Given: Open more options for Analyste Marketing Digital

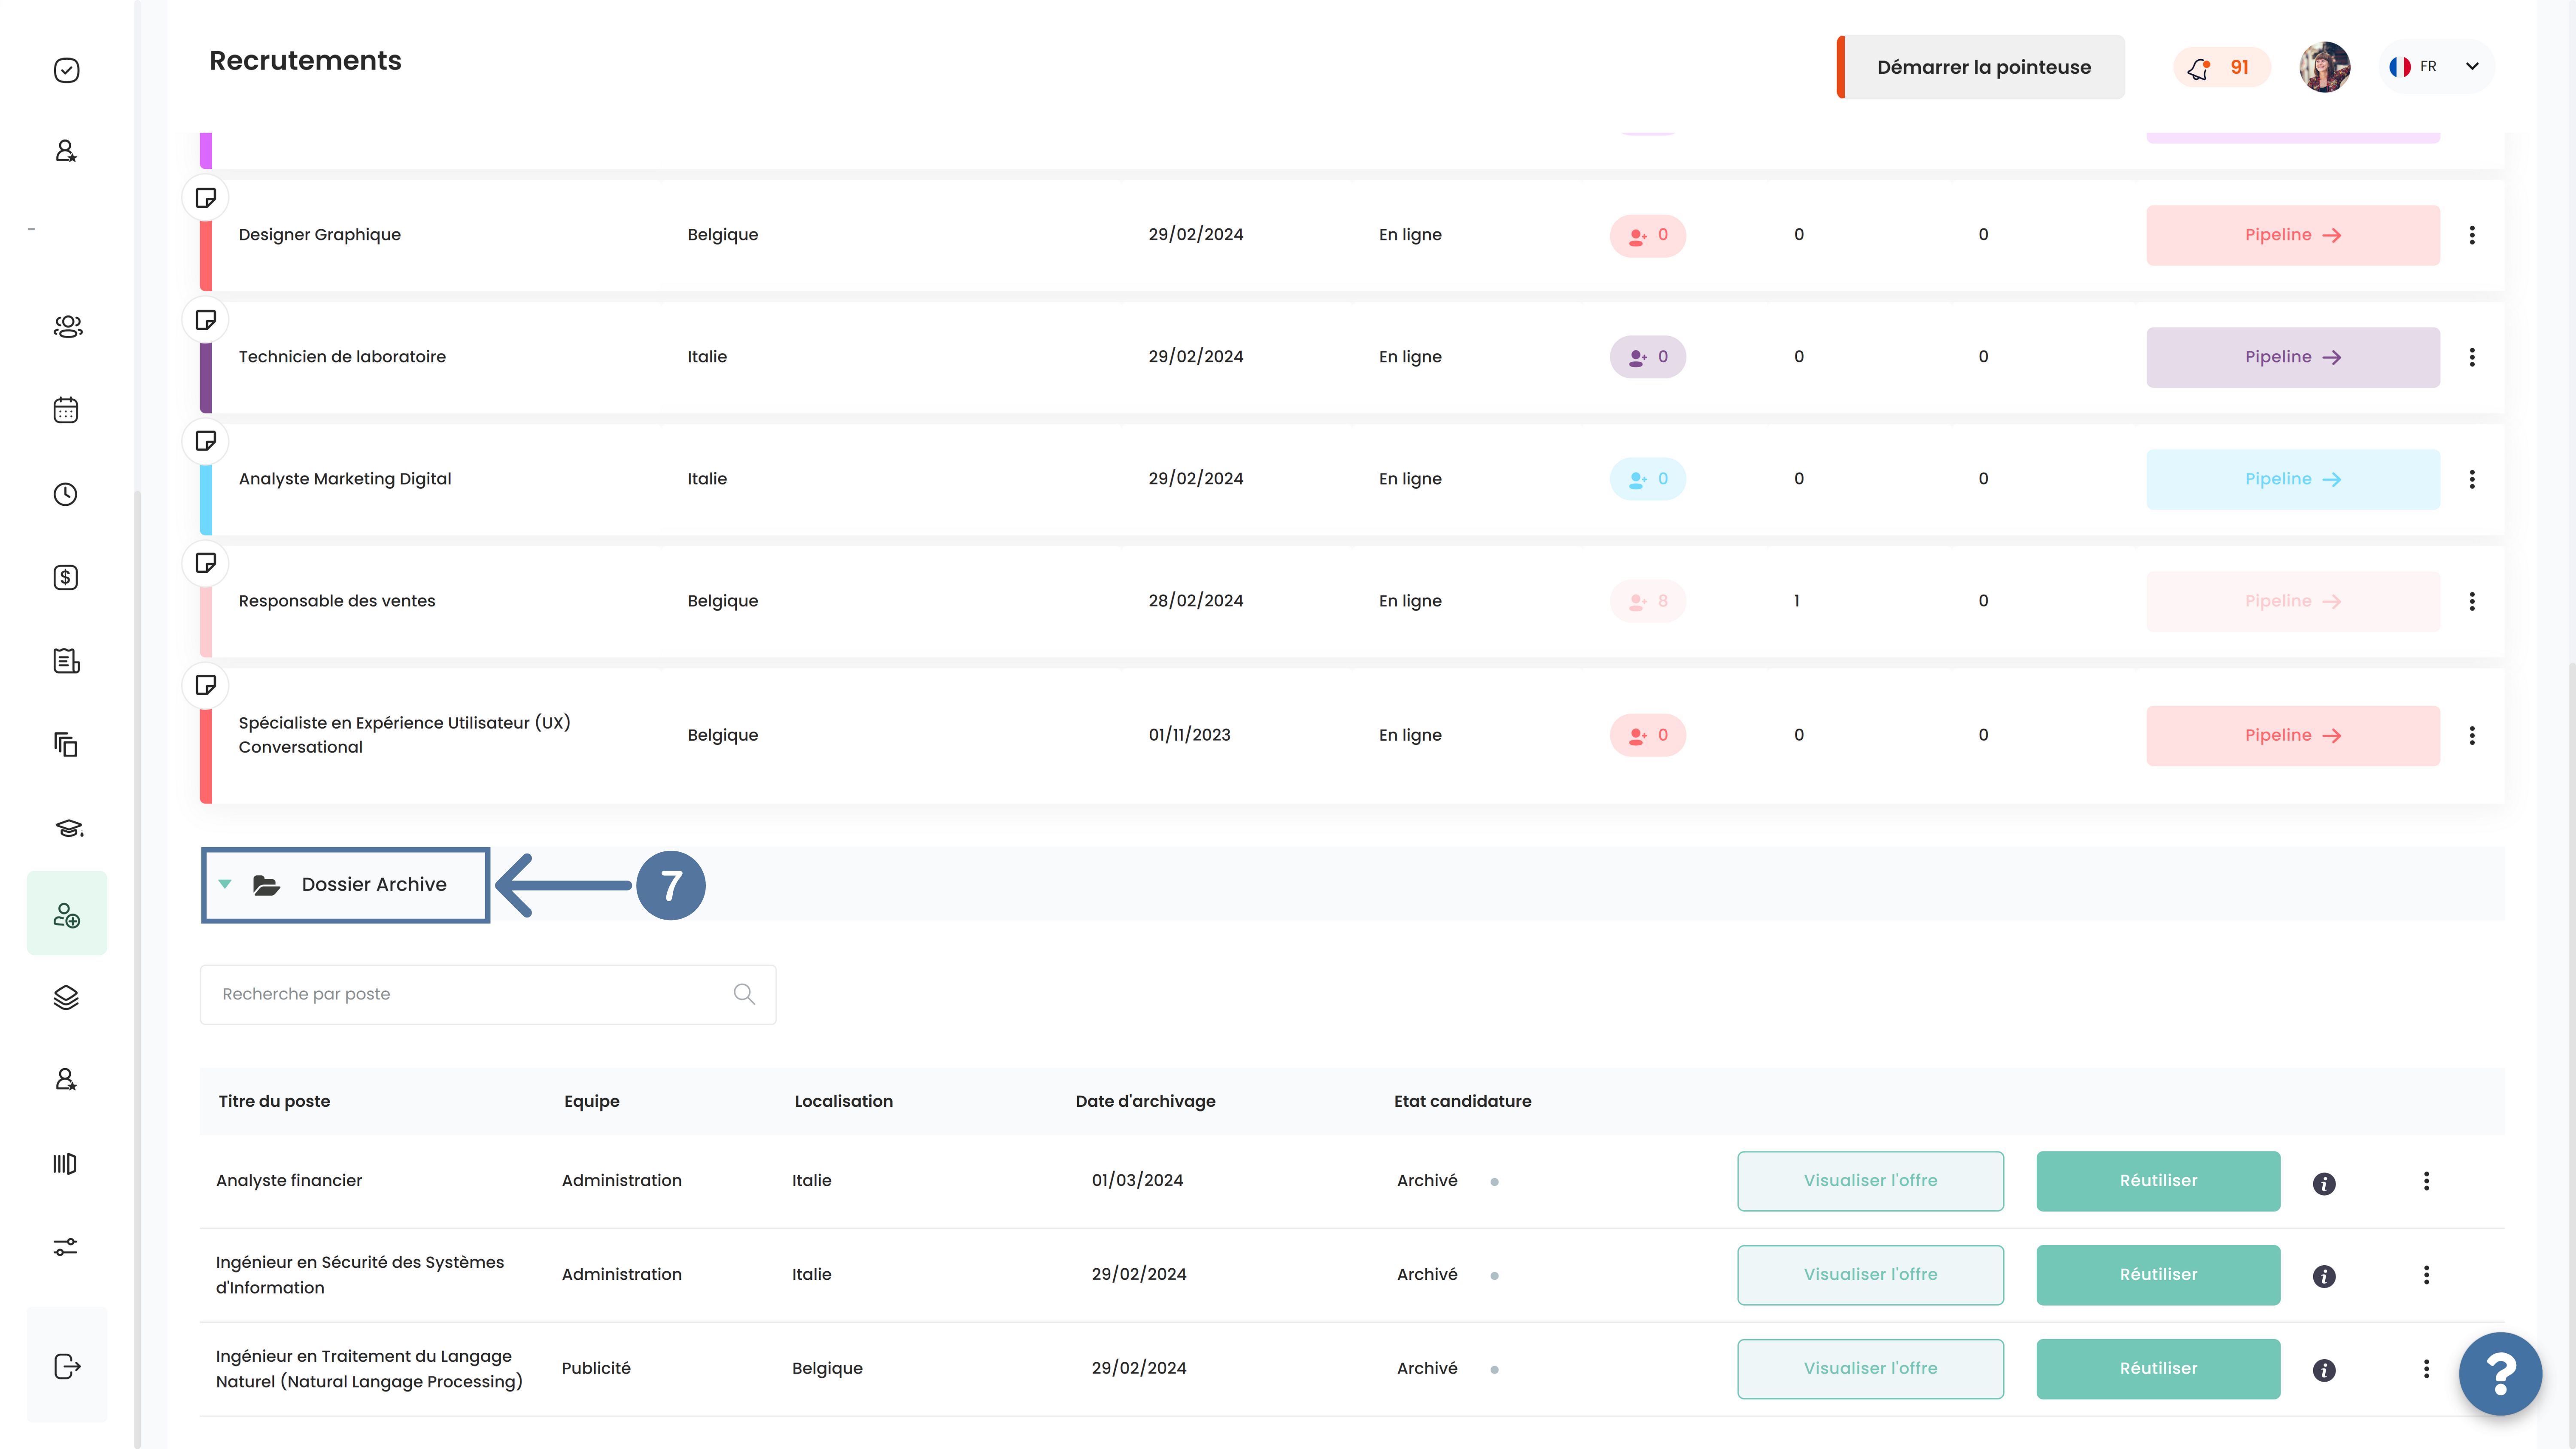Looking at the screenshot, I should pyautogui.click(x=2472, y=479).
